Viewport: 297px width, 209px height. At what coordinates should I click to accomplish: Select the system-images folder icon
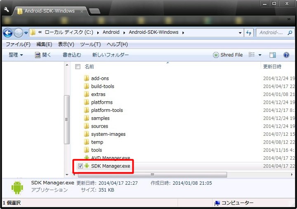coord(86,134)
